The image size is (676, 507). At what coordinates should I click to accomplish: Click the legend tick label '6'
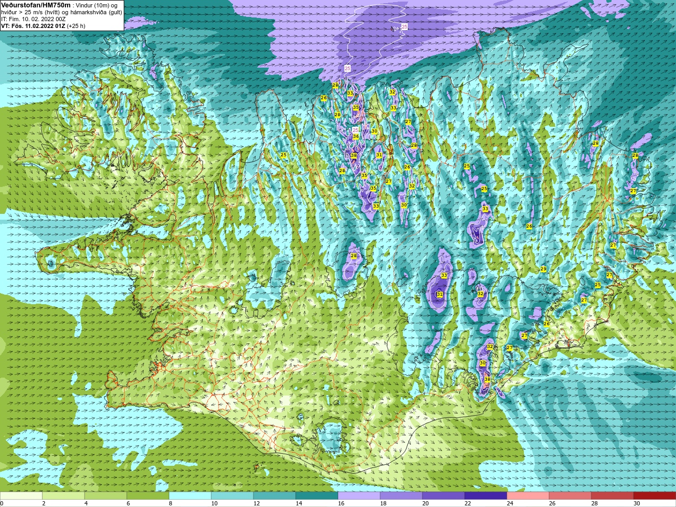point(128,503)
